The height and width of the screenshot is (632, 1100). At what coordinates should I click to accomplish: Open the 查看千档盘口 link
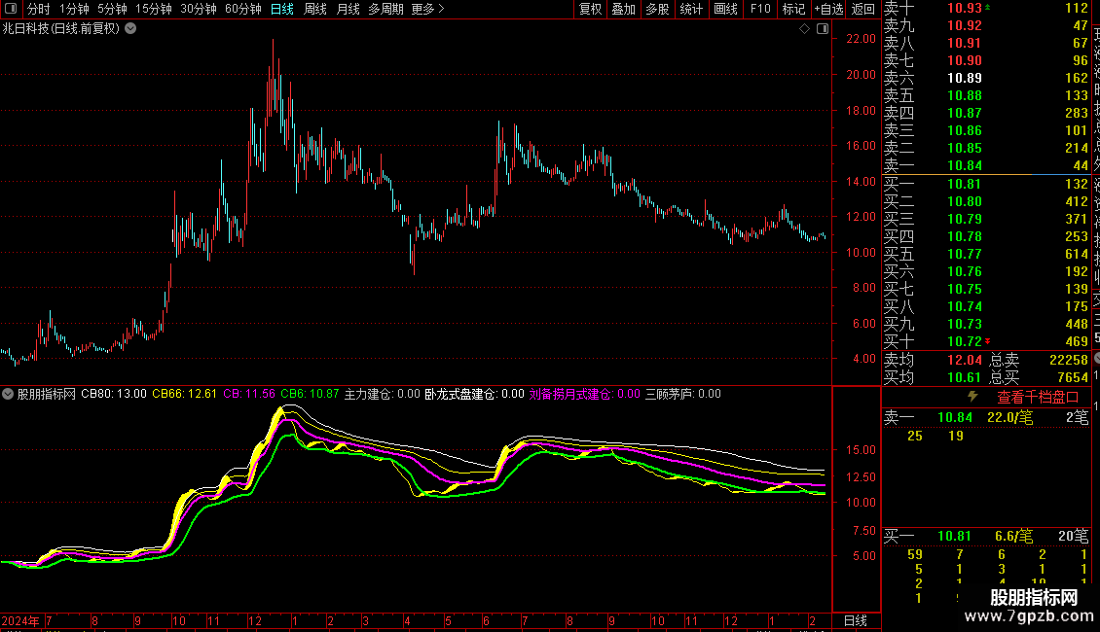tap(1038, 397)
